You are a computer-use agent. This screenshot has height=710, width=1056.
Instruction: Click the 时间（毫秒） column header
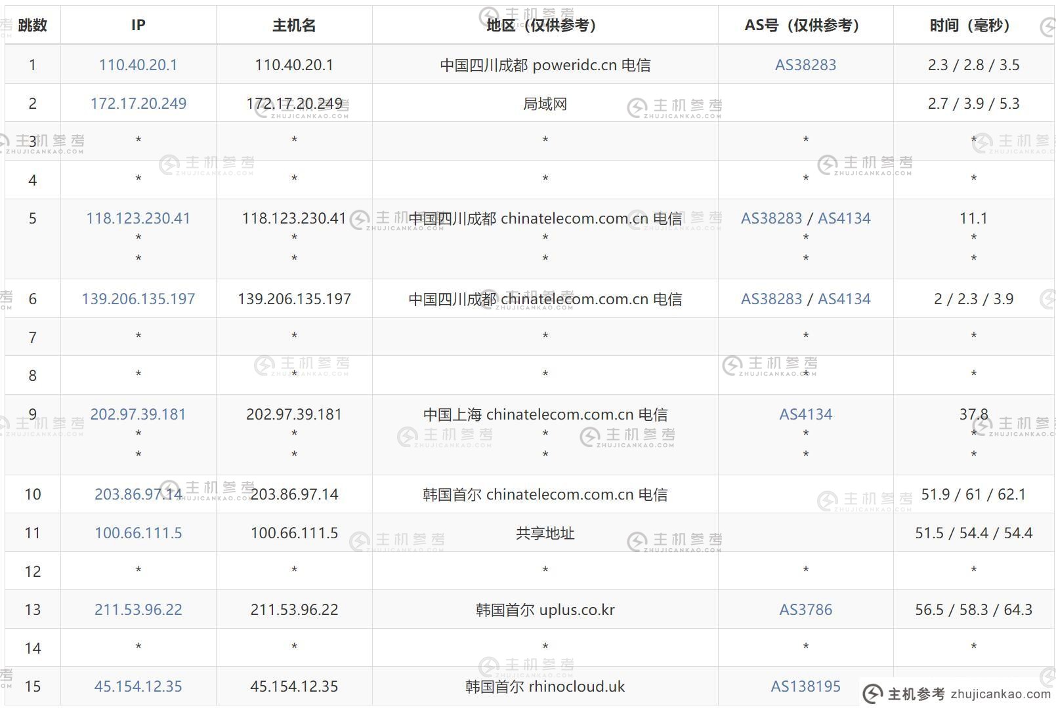click(973, 25)
